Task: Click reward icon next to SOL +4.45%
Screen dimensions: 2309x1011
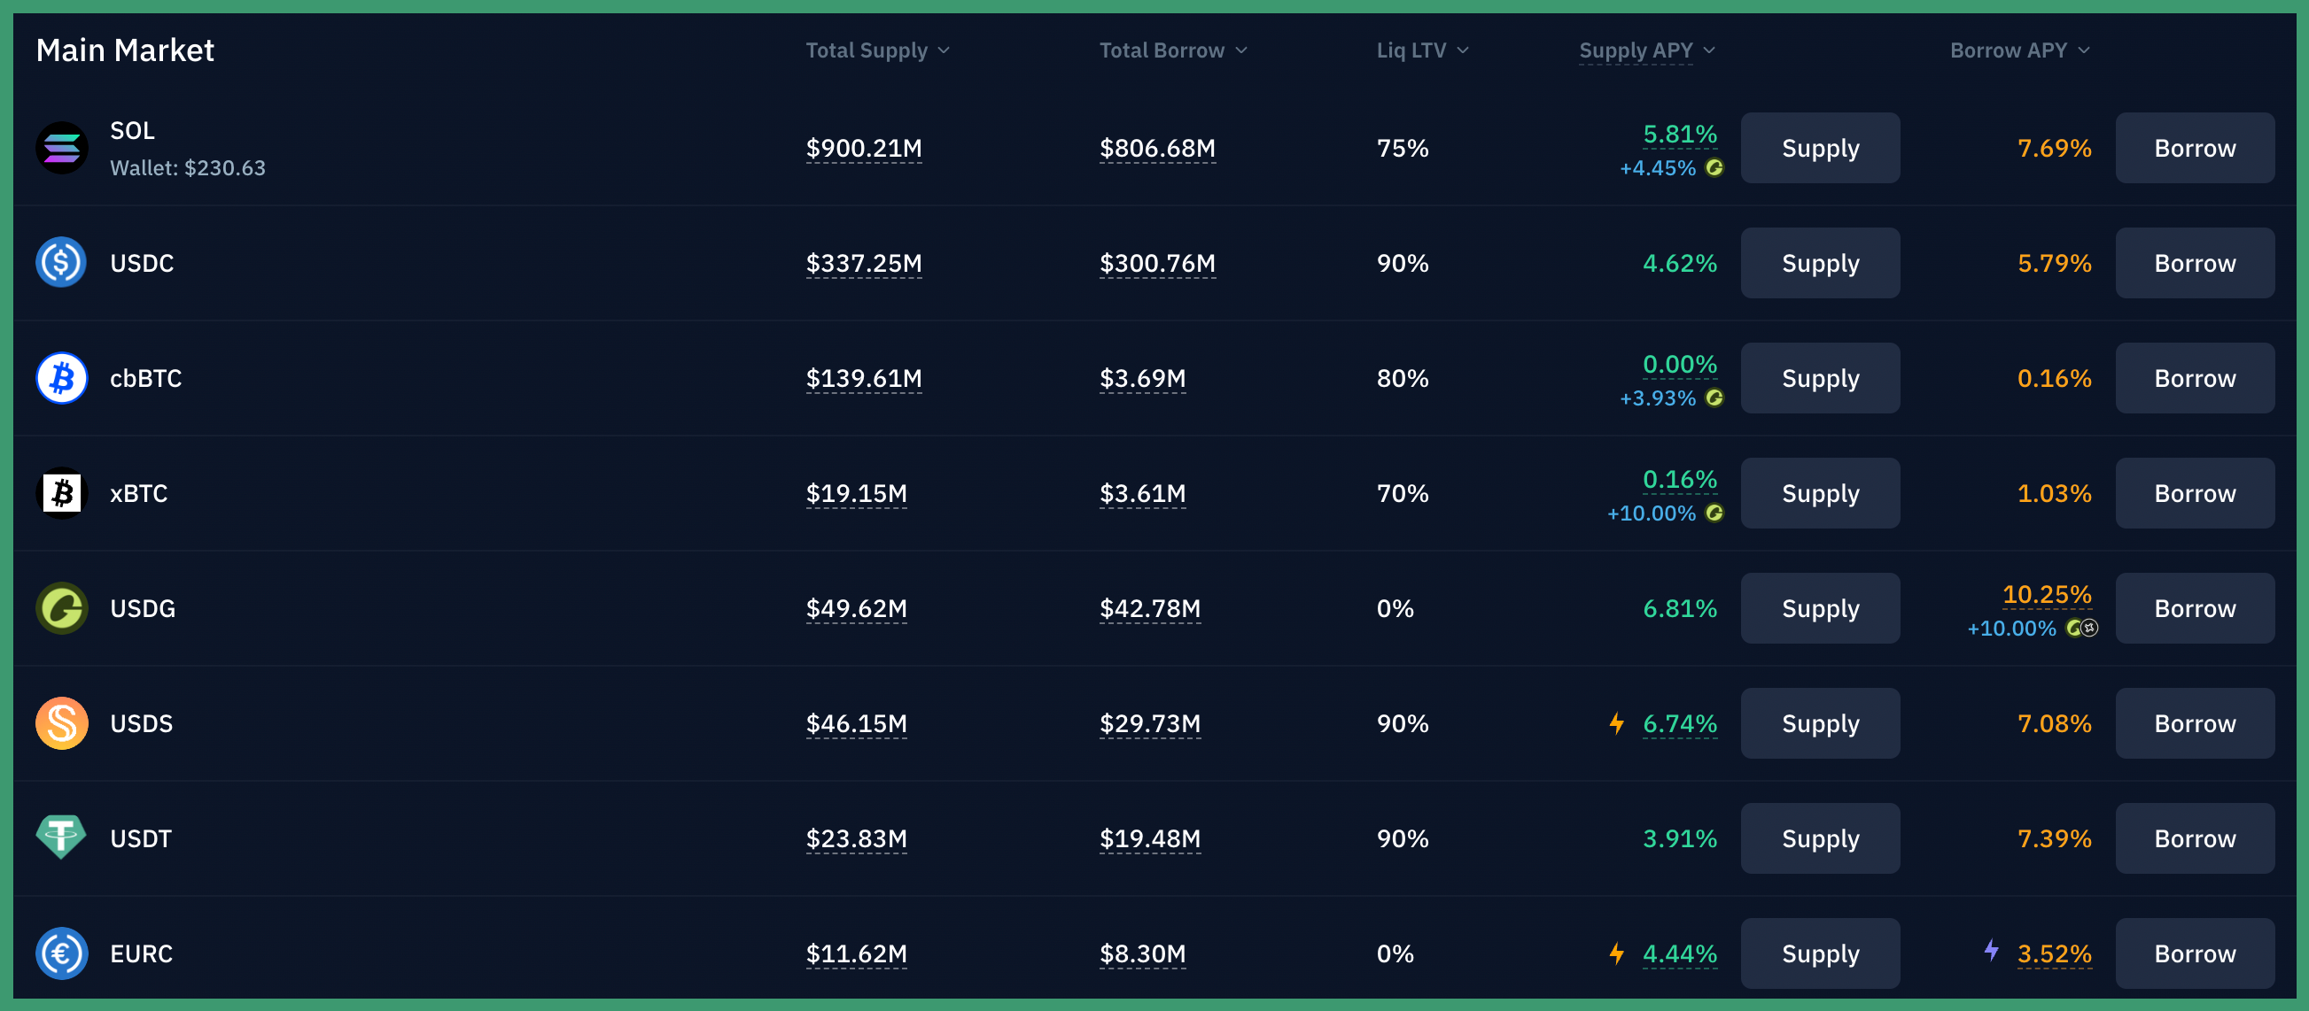Action: tap(1714, 167)
